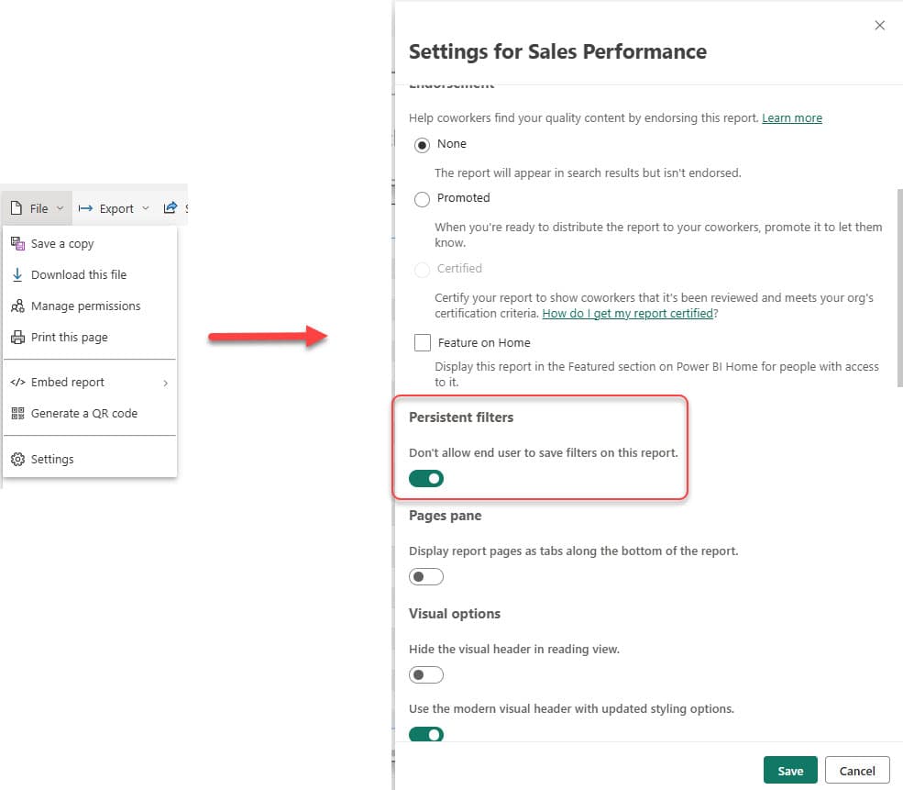Select the None endorsement radio button
The width and height of the screenshot is (903, 790).
(422, 145)
